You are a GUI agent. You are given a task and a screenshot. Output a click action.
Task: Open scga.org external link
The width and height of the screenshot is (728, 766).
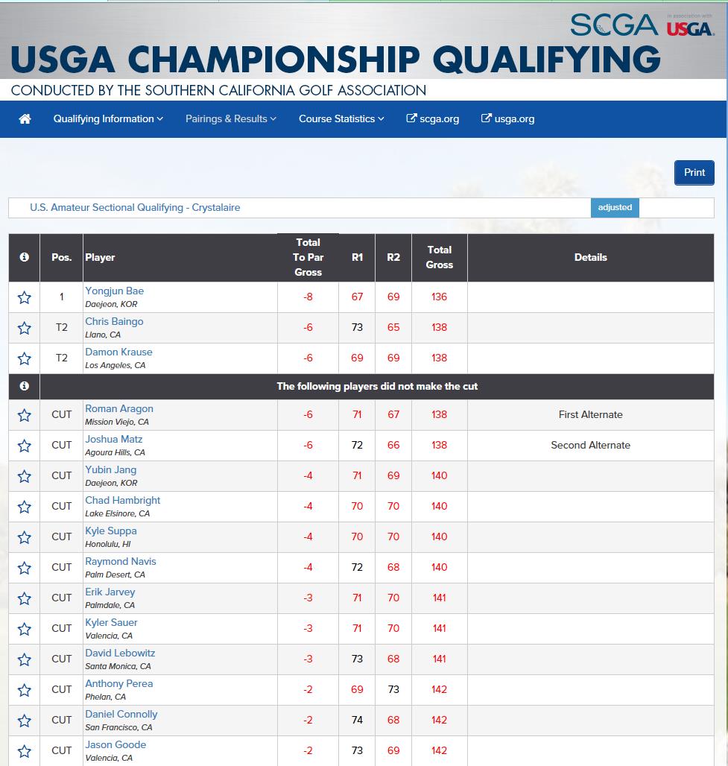pyautogui.click(x=432, y=118)
